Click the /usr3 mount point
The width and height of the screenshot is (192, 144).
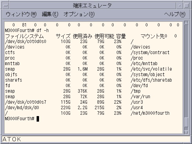pos(137,102)
